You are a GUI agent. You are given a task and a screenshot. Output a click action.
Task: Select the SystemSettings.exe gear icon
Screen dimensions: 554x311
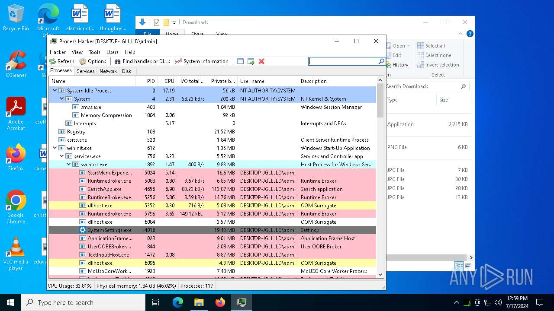point(83,230)
